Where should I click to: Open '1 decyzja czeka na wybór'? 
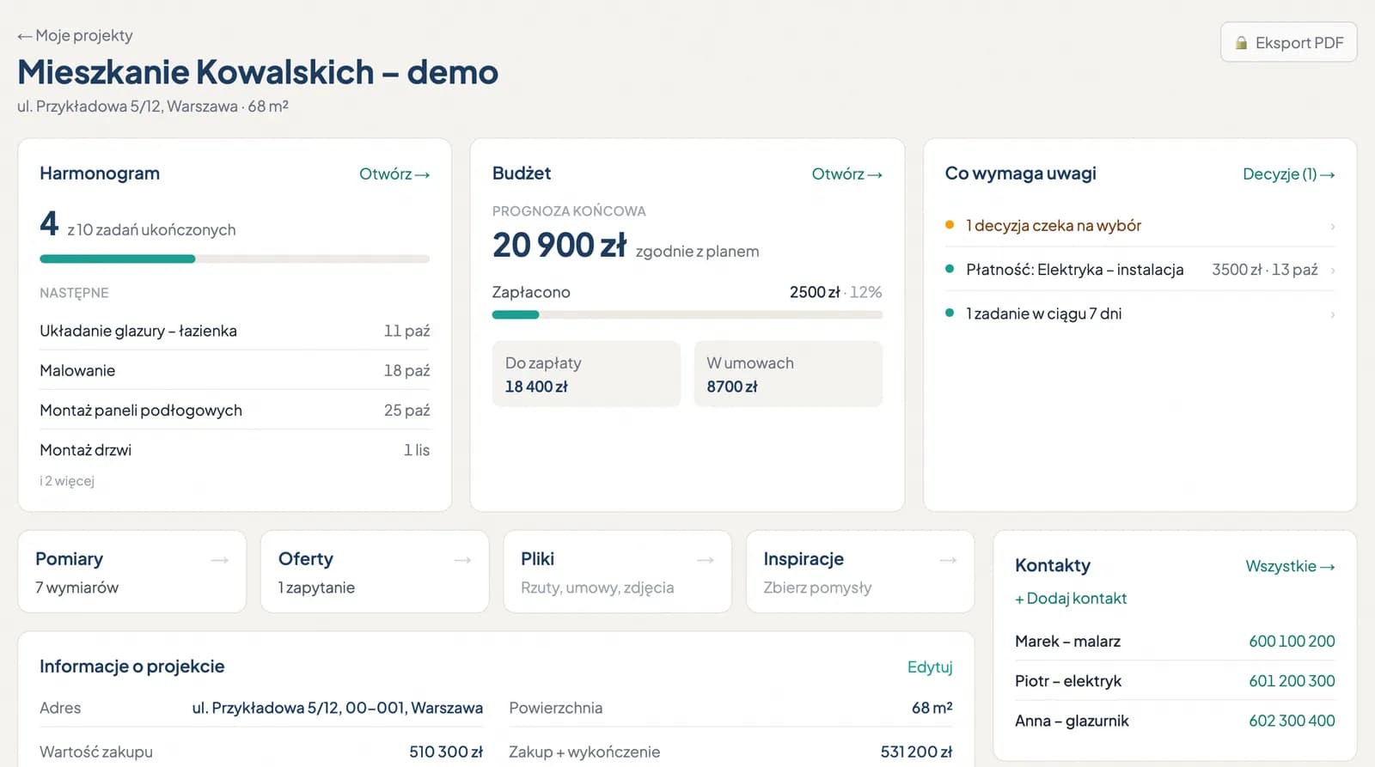pyautogui.click(x=1140, y=226)
